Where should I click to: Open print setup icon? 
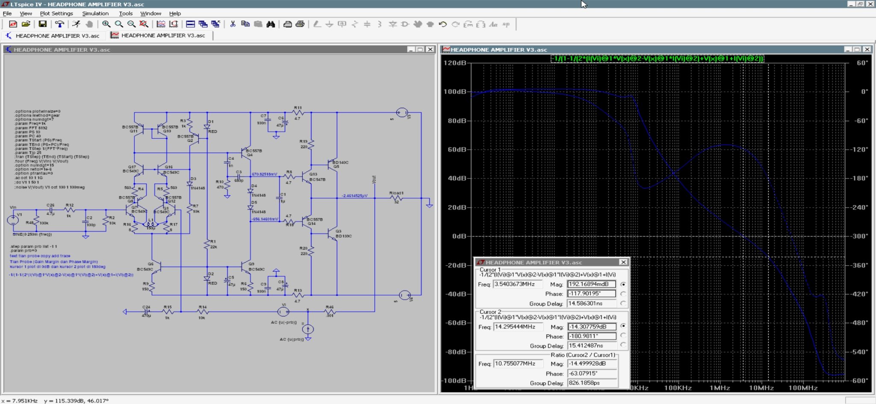click(x=287, y=24)
